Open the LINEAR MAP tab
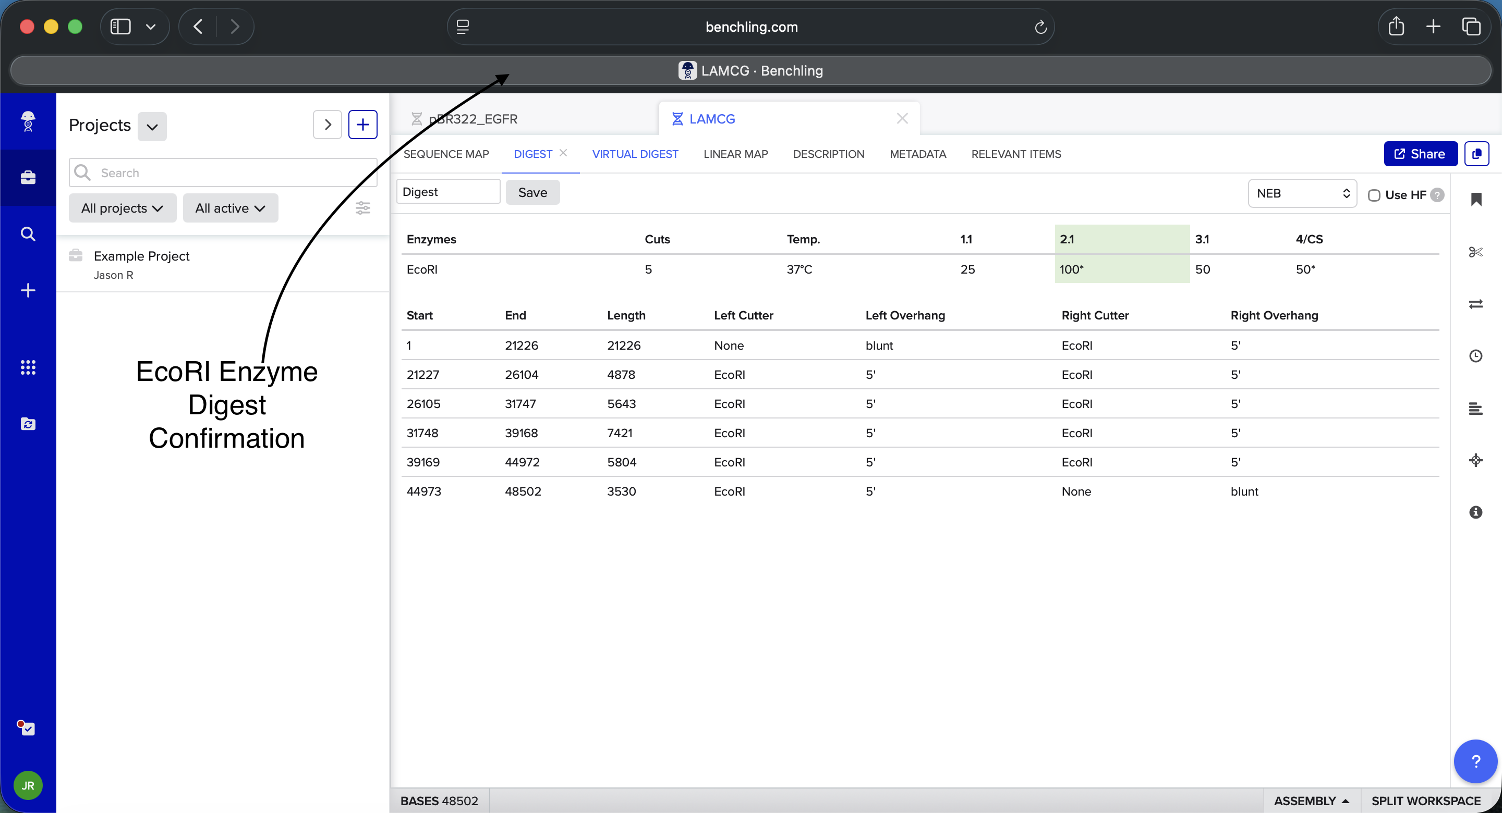This screenshot has width=1502, height=813. [735, 154]
